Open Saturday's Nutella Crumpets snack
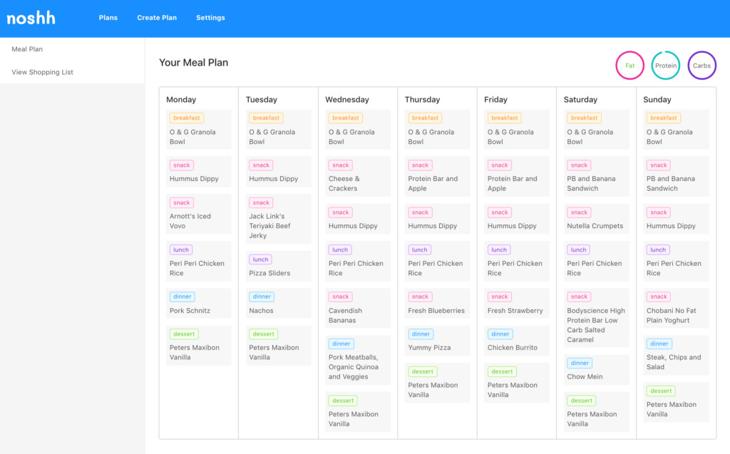Screen dimensions: 730x454 pos(597,219)
